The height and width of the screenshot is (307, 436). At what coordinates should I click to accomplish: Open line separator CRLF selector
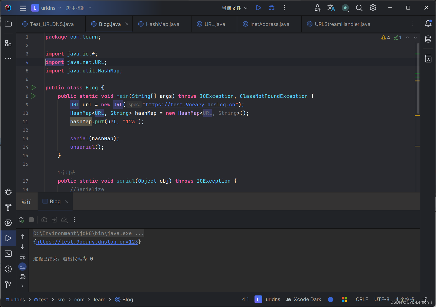coord(362,299)
